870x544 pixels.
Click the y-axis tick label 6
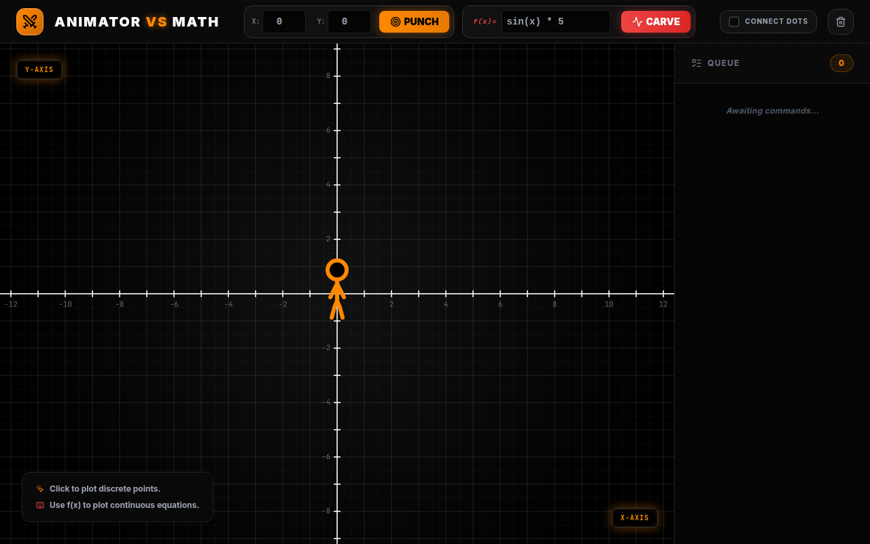coord(328,130)
